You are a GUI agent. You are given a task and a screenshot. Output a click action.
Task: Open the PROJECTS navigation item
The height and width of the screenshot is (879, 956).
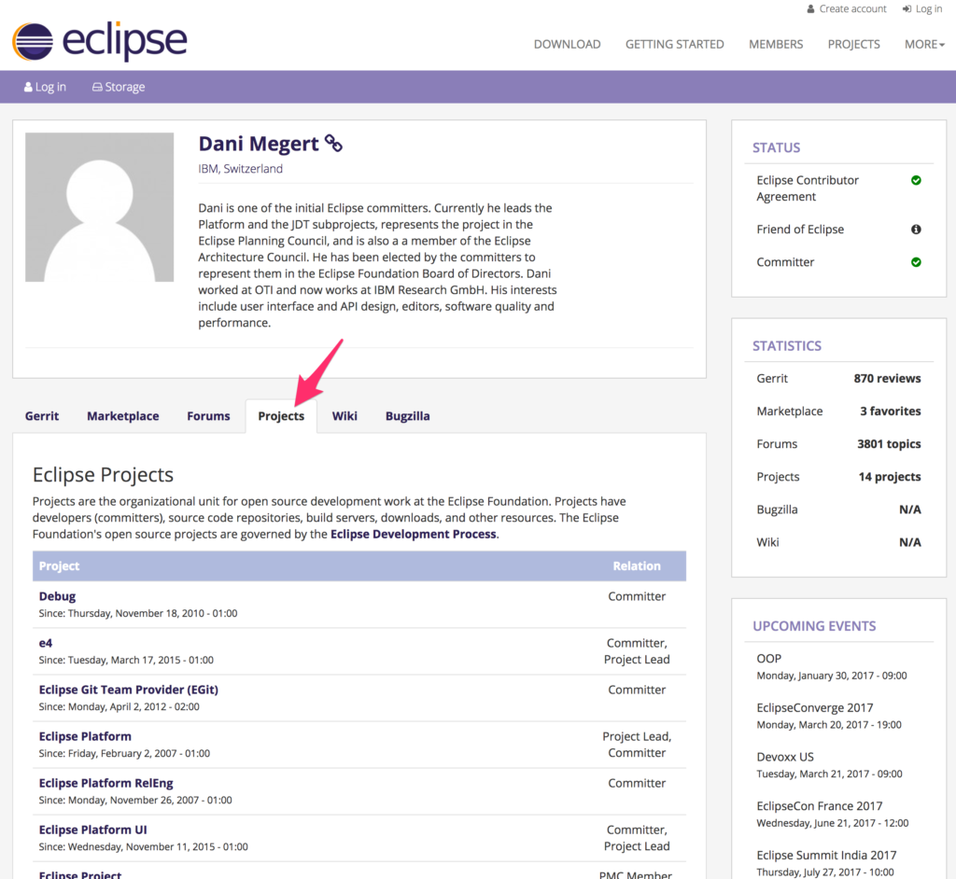point(853,45)
